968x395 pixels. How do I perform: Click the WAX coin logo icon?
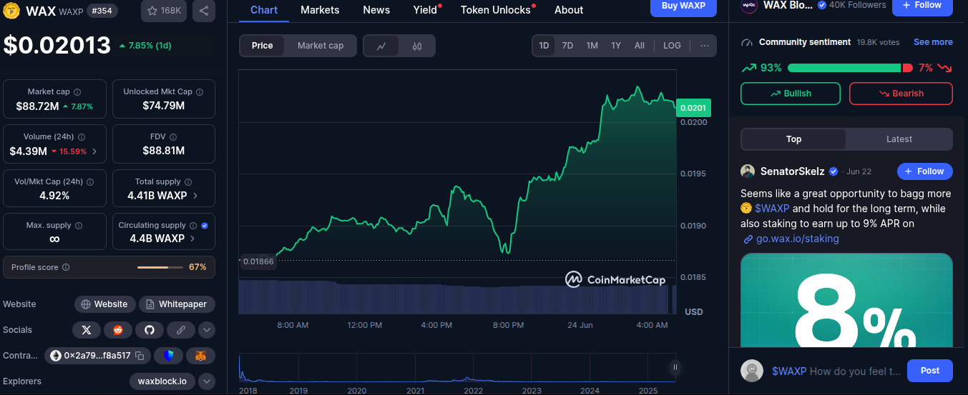(x=11, y=11)
